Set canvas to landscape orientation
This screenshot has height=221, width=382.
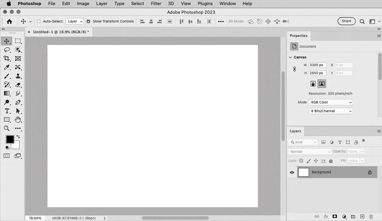(321, 84)
